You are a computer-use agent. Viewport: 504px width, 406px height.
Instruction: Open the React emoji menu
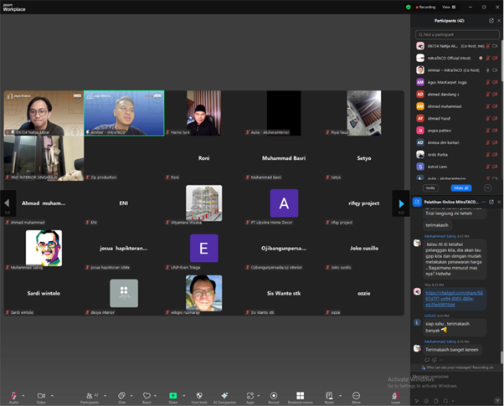pos(147,395)
